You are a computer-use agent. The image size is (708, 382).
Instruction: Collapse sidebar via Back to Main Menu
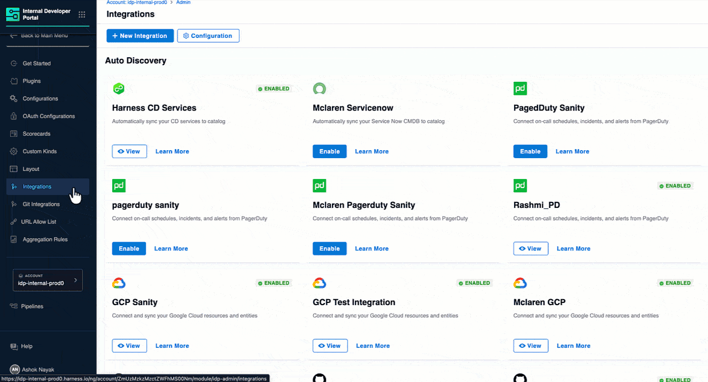click(43, 35)
